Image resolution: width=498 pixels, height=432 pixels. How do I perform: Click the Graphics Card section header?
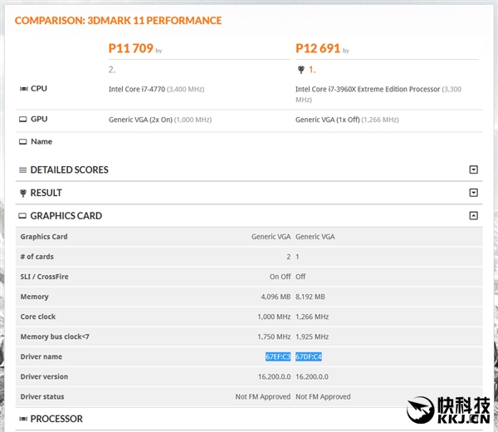click(66, 216)
